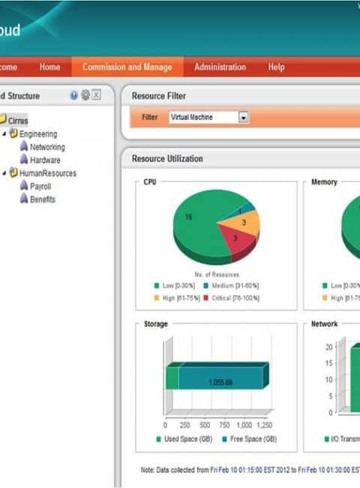Screen dimensions: 360x488
Task: Click the green Used Space storage bar segment
Action: pos(172,378)
